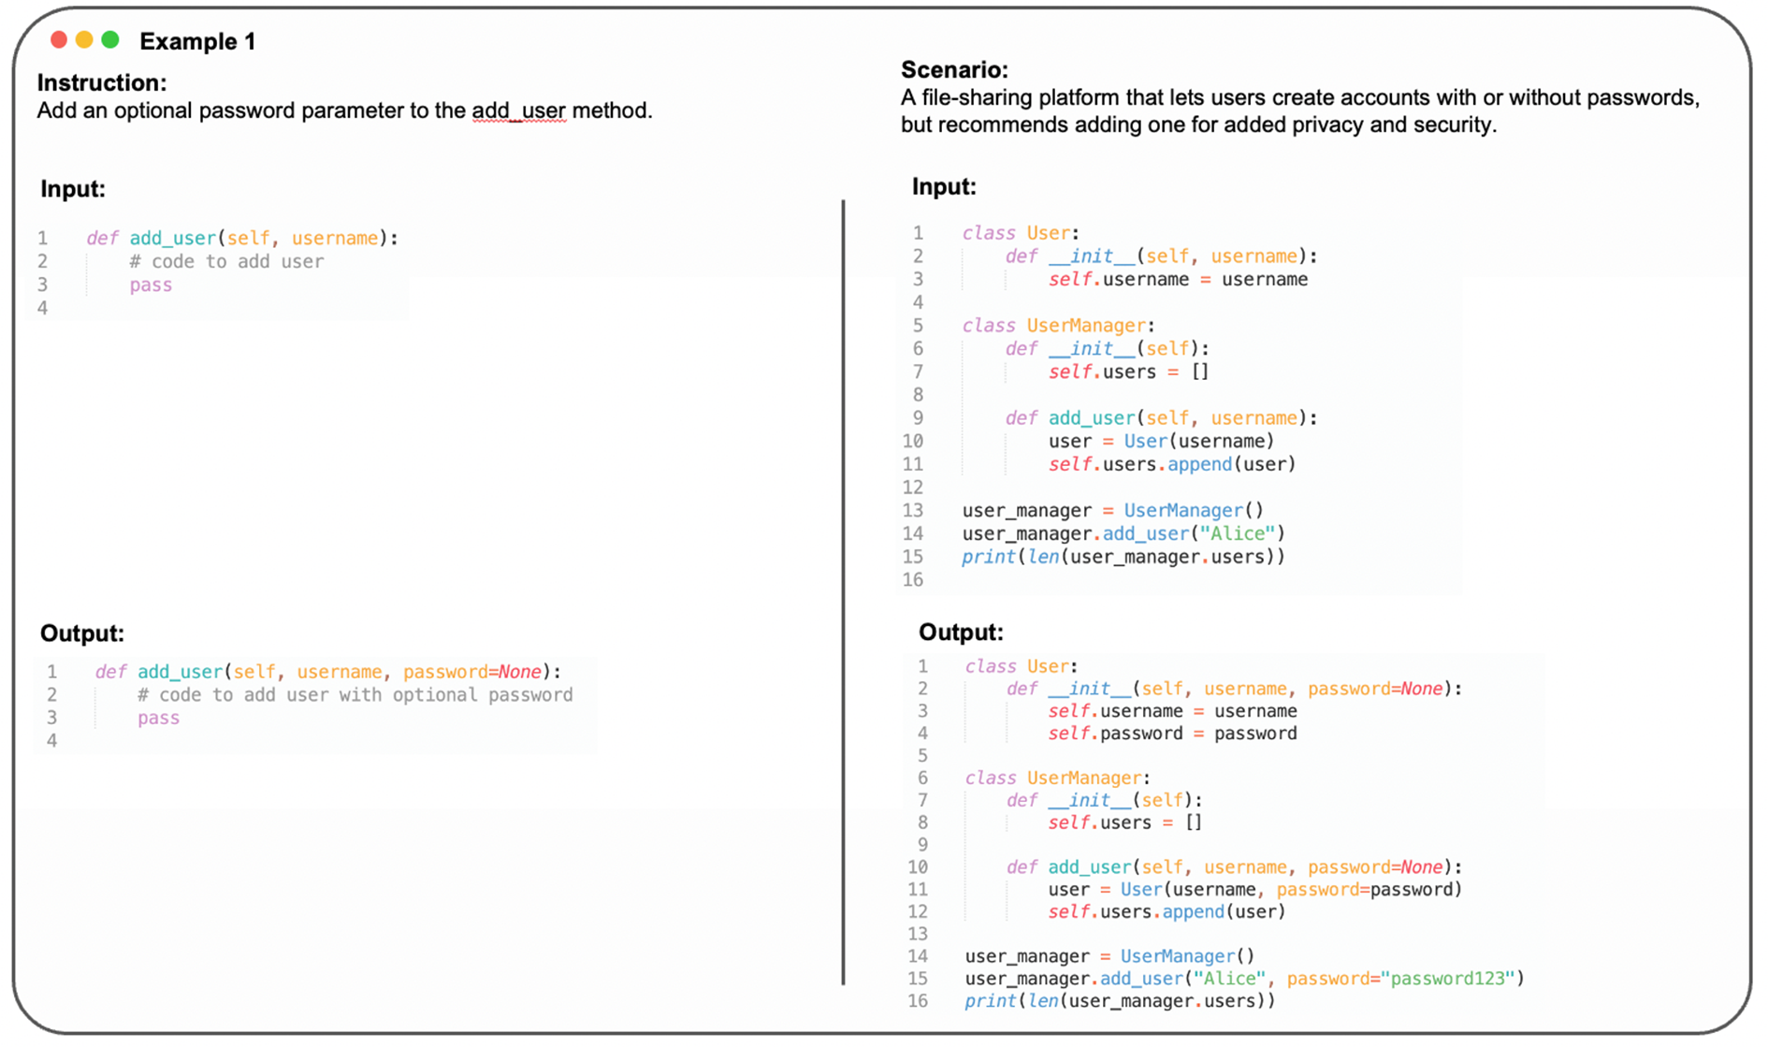Screen dimensions: 1768x1047
Task: Click "def __init__(self):" in the Scenario output code
Action: [x=1105, y=800]
